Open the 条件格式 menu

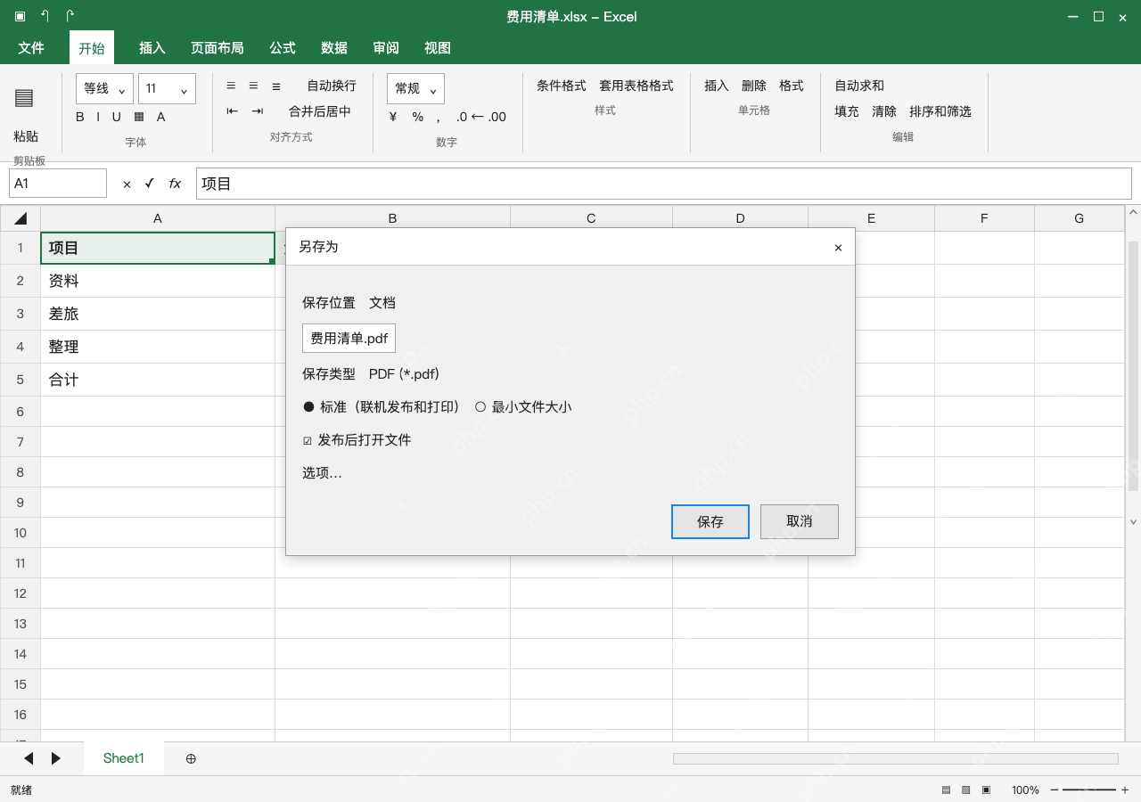point(562,86)
